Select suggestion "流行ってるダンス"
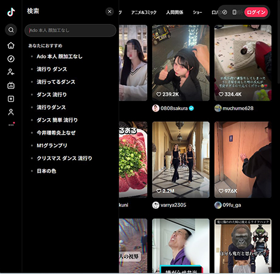The width and height of the screenshot is (280, 274). point(56,82)
